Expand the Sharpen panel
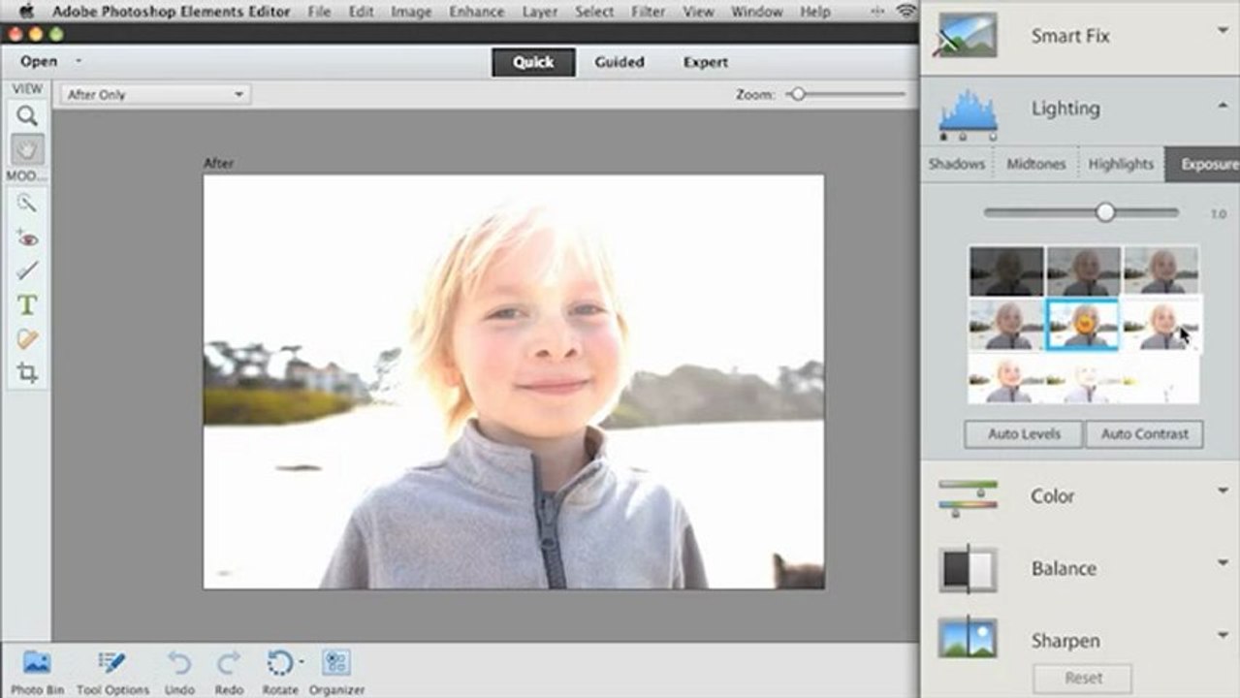1240x698 pixels. [1223, 635]
